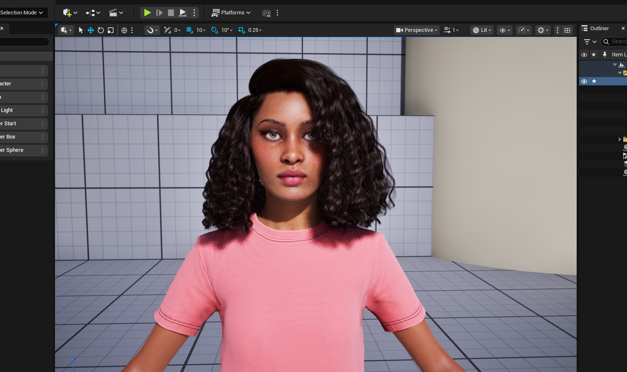Open the Blueprints menu icon
Screen dimensions: 627x372
pyautogui.click(x=93, y=13)
